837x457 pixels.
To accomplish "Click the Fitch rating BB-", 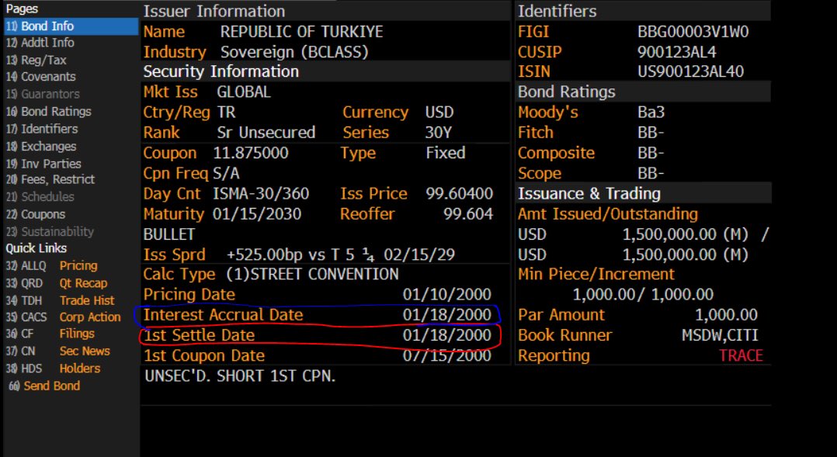I will pos(651,132).
